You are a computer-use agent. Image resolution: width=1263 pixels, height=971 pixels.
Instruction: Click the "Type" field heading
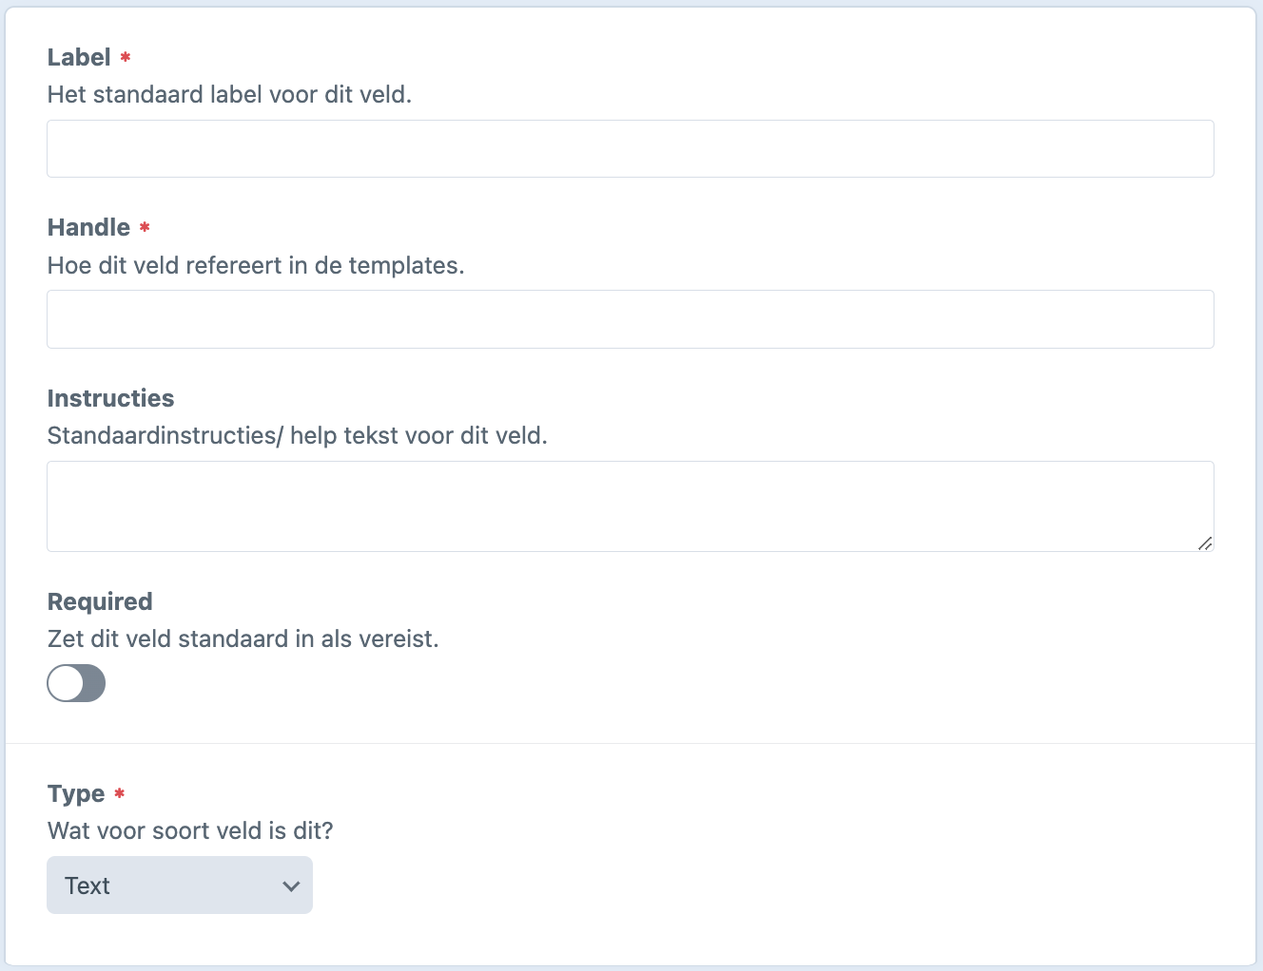(x=76, y=793)
